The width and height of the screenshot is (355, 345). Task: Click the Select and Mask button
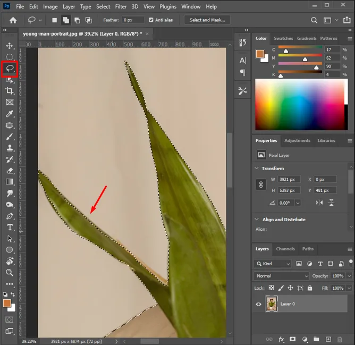click(207, 20)
